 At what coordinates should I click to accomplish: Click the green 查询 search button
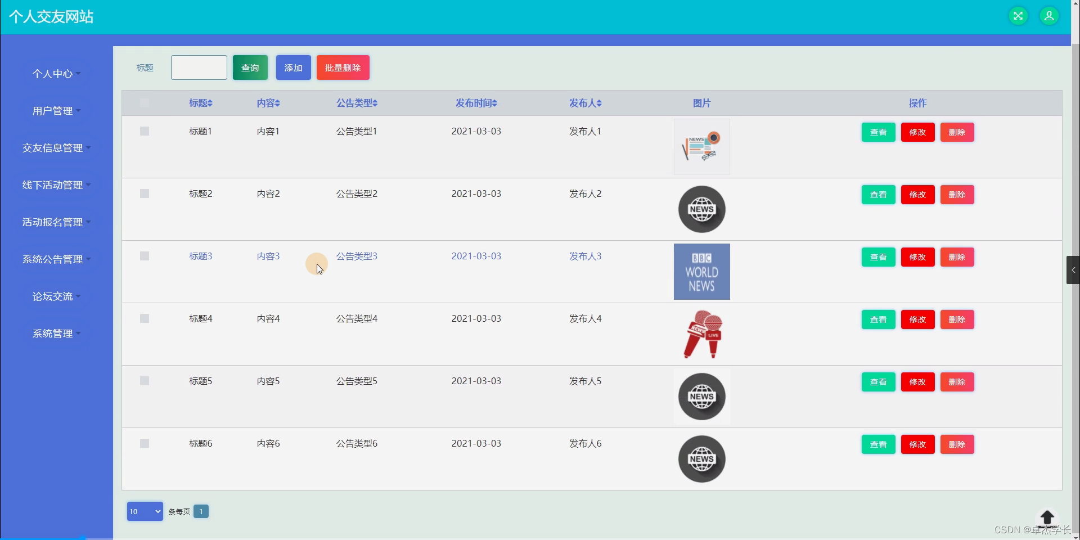point(250,67)
